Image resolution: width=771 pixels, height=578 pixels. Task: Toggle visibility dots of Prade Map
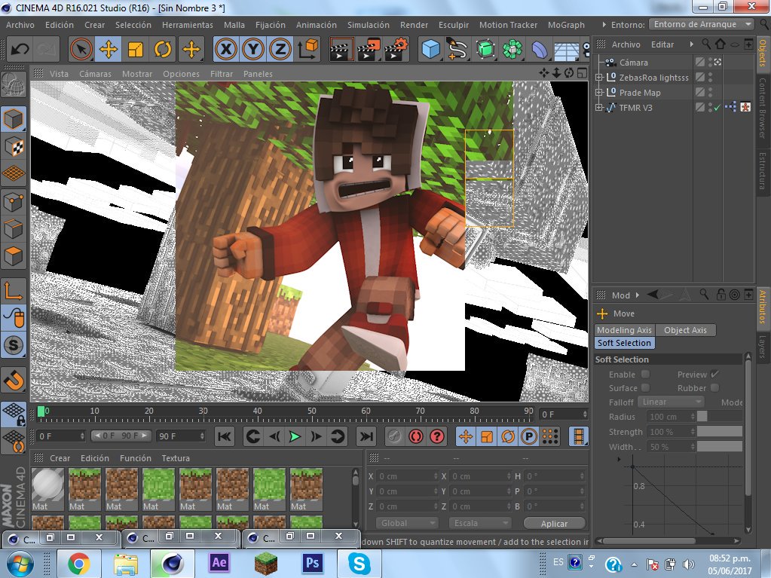tap(711, 93)
